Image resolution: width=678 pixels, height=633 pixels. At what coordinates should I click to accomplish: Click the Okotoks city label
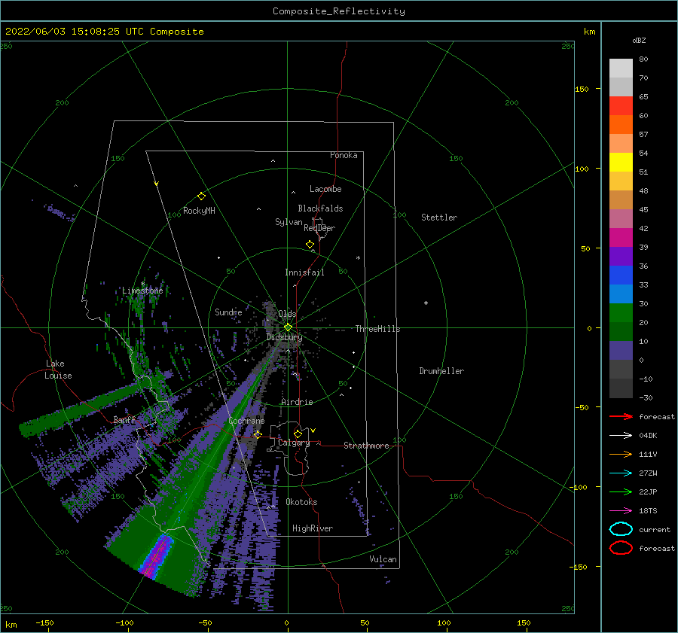coord(301,502)
